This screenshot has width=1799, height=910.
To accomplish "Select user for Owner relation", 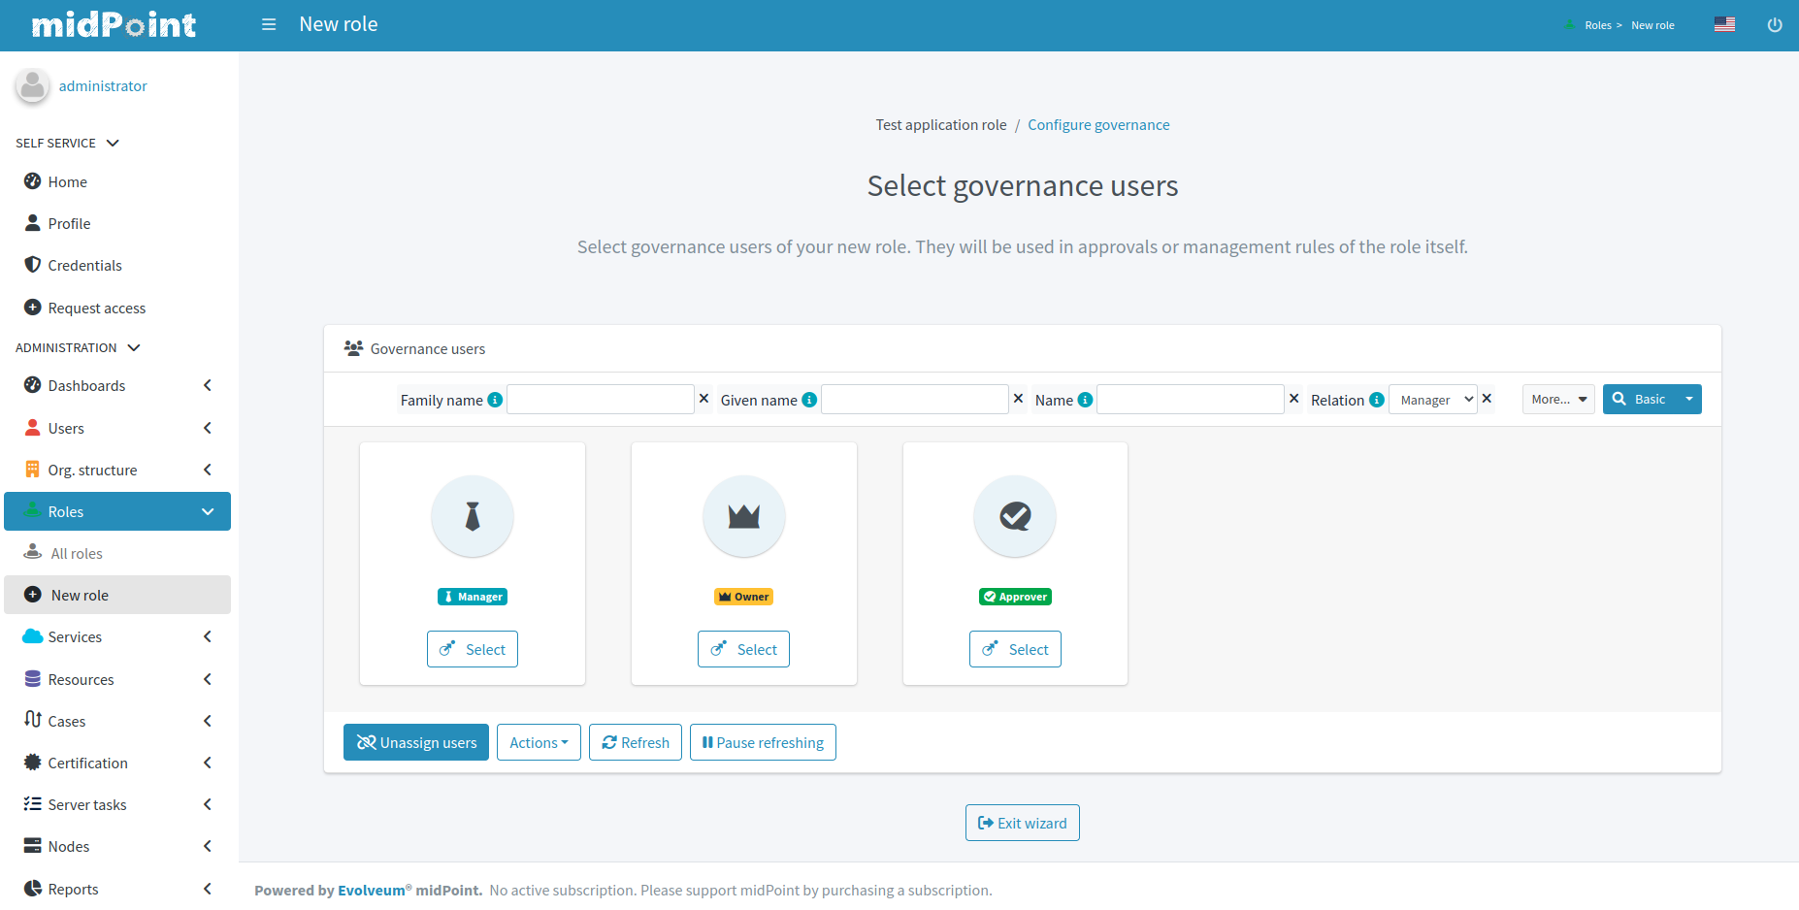I will [x=743, y=649].
